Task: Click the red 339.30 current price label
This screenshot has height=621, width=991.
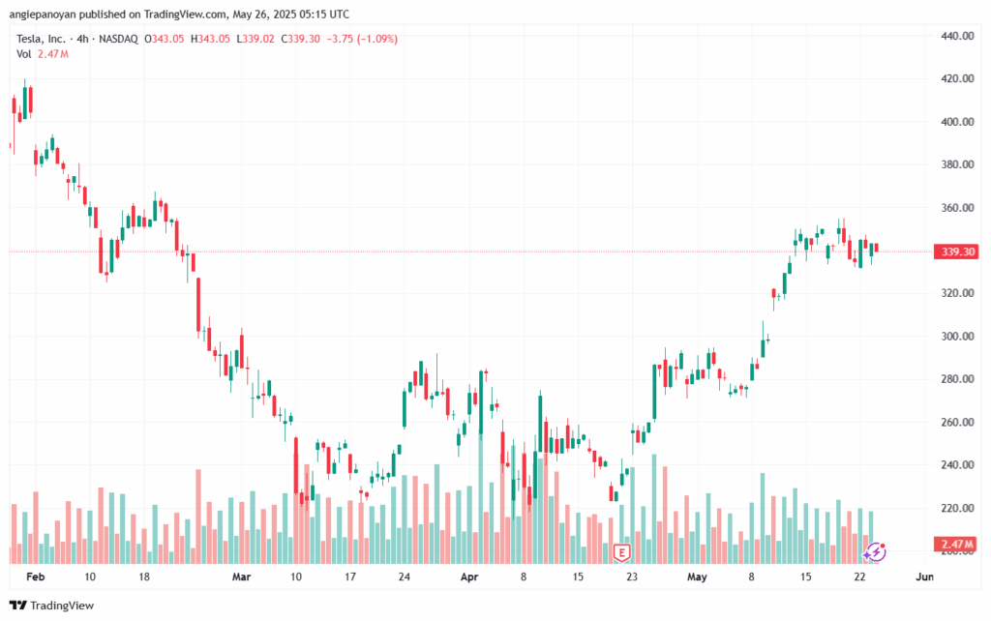Action: click(957, 251)
